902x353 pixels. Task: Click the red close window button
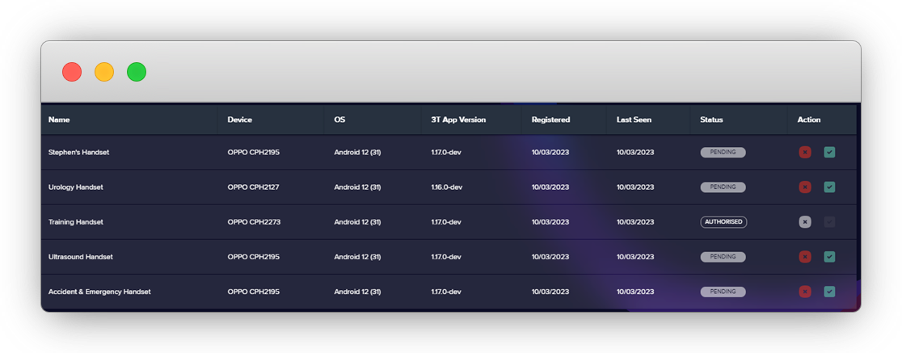[72, 72]
